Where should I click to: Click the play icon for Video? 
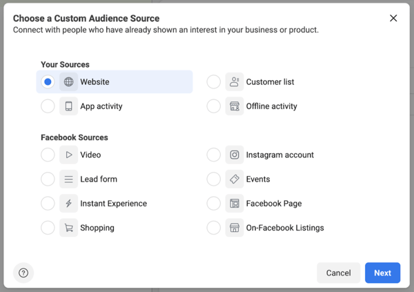pyautogui.click(x=68, y=155)
